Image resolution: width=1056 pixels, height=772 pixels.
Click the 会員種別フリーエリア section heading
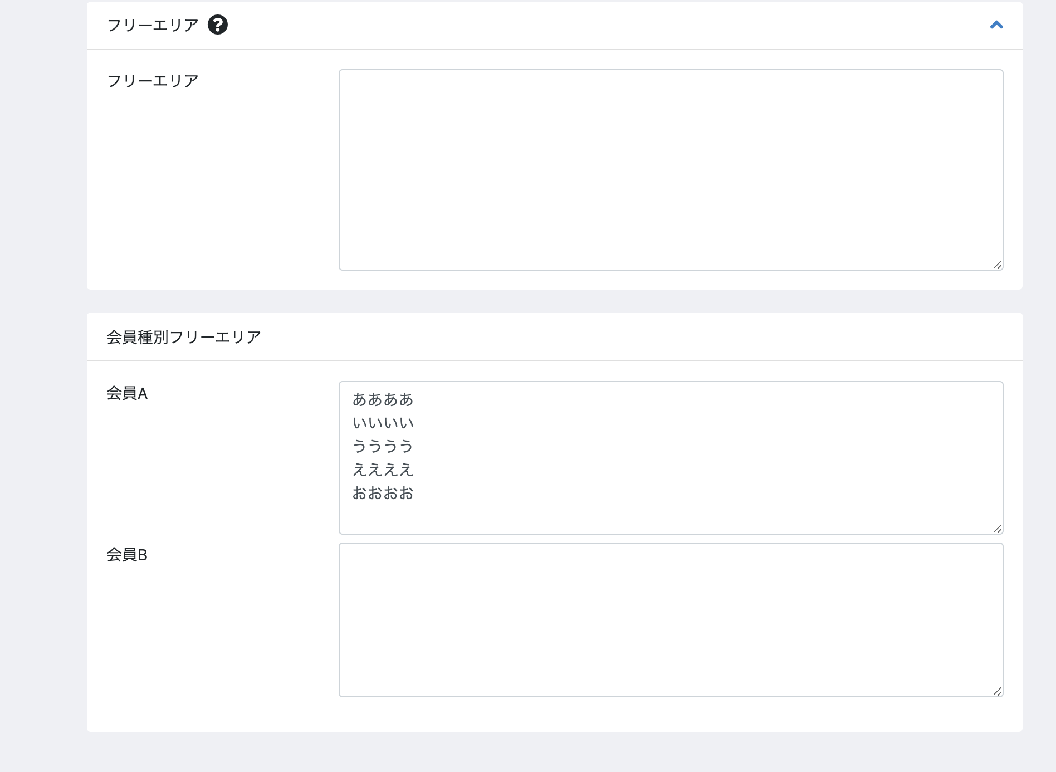point(184,337)
